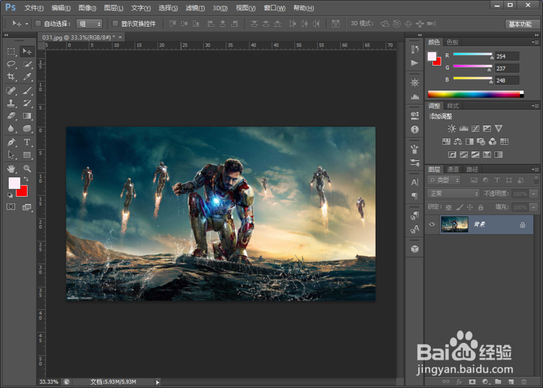The image size is (543, 388).
Task: Select the History Brush tool
Action: [x=27, y=103]
